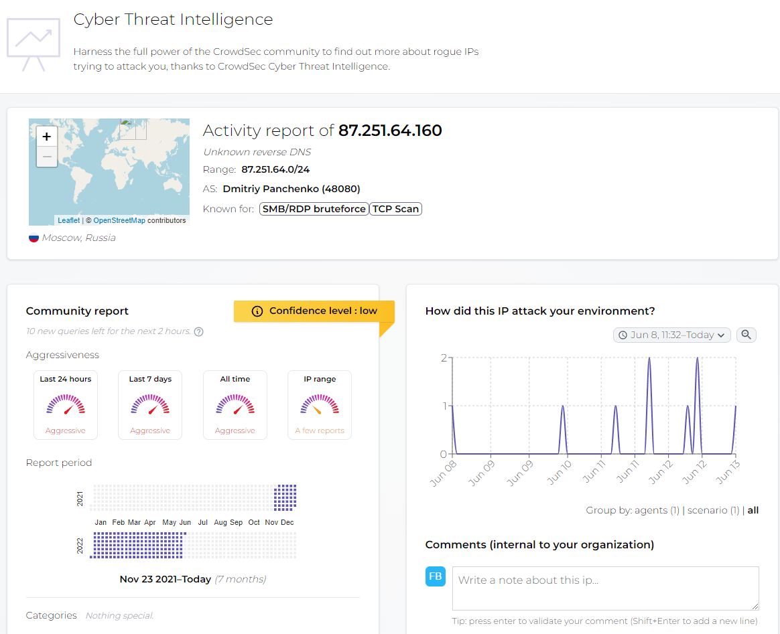Click the FB user avatar
The height and width of the screenshot is (634, 780).
tap(435, 576)
